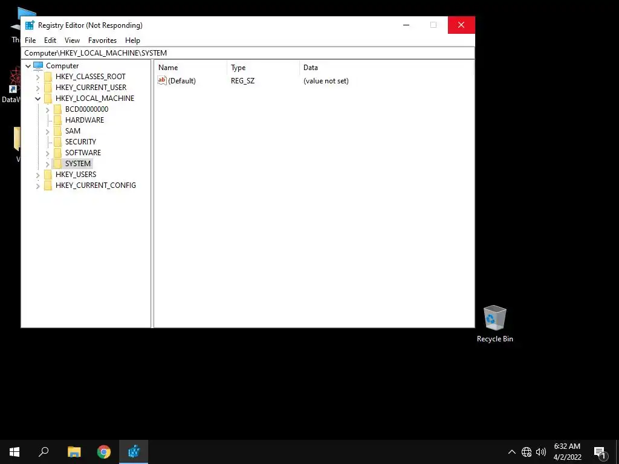Click the SOFTWARE folder icon
619x464 pixels.
(57, 153)
